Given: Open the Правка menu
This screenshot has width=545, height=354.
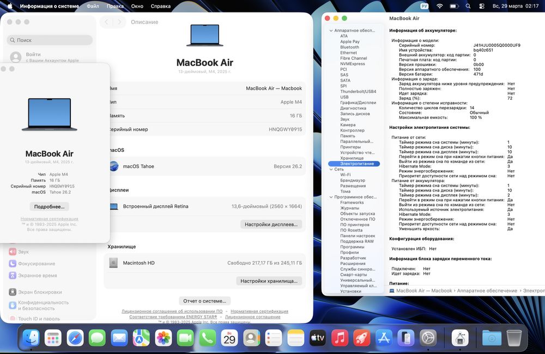Looking at the screenshot, I should click(x=115, y=6).
